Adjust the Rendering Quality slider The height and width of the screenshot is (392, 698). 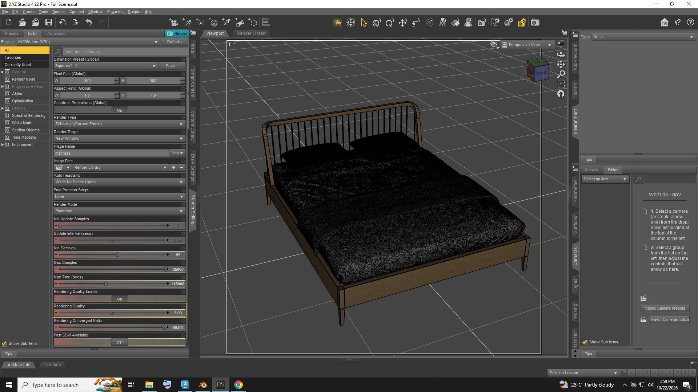pos(112,313)
